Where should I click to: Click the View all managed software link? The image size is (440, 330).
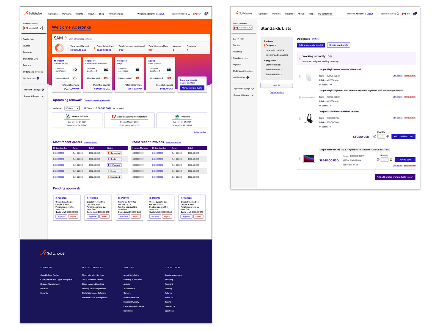click(x=81, y=39)
